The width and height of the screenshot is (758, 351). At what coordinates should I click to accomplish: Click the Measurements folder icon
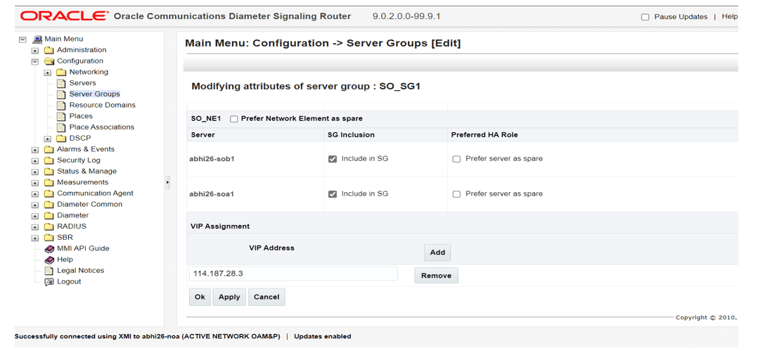(49, 183)
